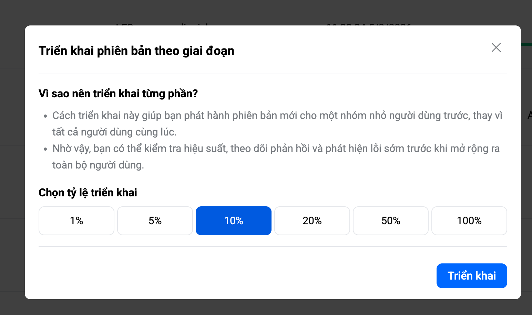The height and width of the screenshot is (315, 532).
Task: Click the text line "toàn bộ người dùng."
Action: click(98, 165)
